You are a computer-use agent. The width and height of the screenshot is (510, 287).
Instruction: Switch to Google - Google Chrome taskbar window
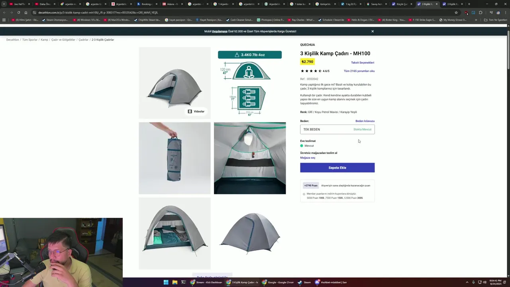pyautogui.click(x=278, y=282)
